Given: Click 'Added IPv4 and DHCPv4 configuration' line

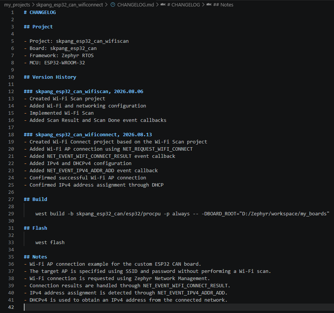Looking at the screenshot, I should [78, 164].
